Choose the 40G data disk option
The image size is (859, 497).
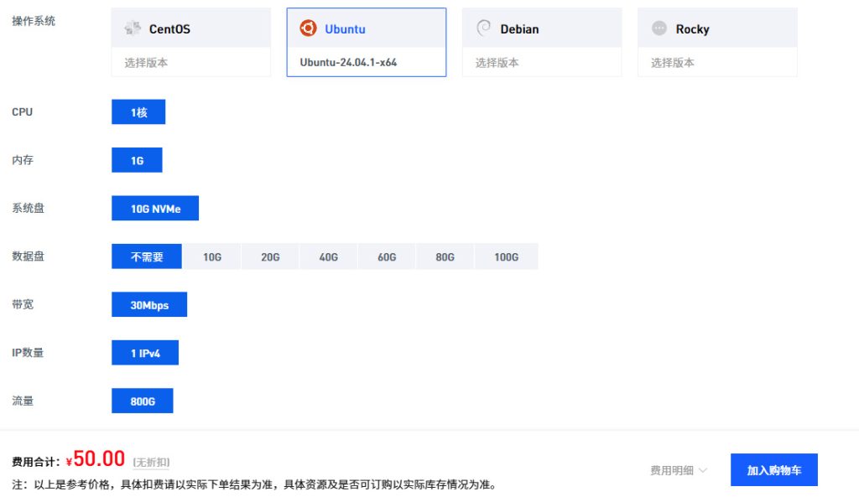(x=329, y=256)
